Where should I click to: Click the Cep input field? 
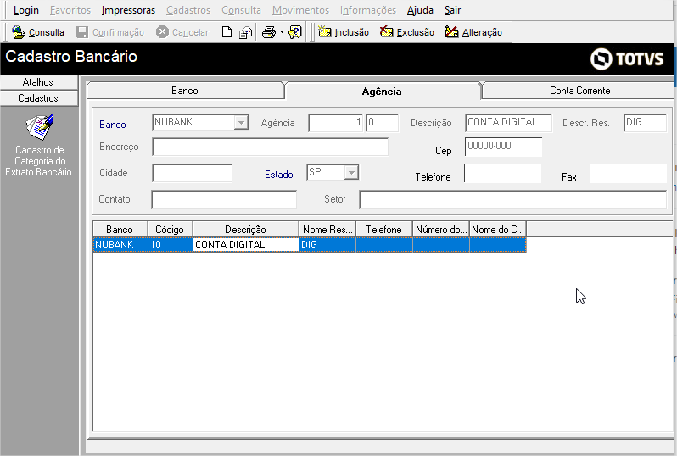503,147
